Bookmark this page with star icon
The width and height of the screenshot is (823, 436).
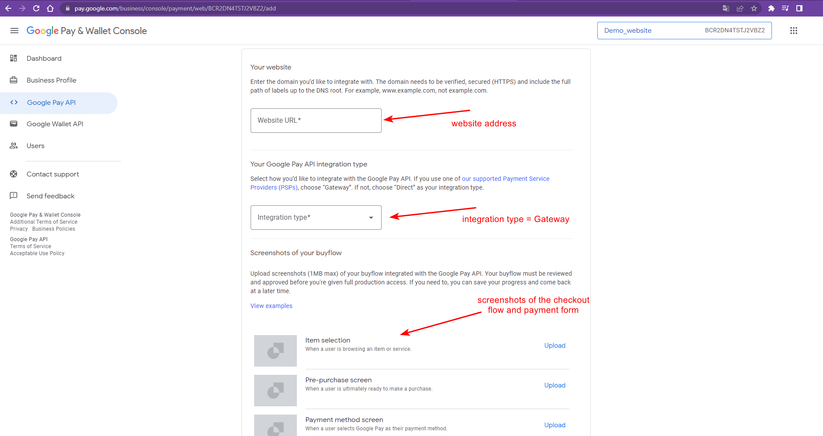754,8
